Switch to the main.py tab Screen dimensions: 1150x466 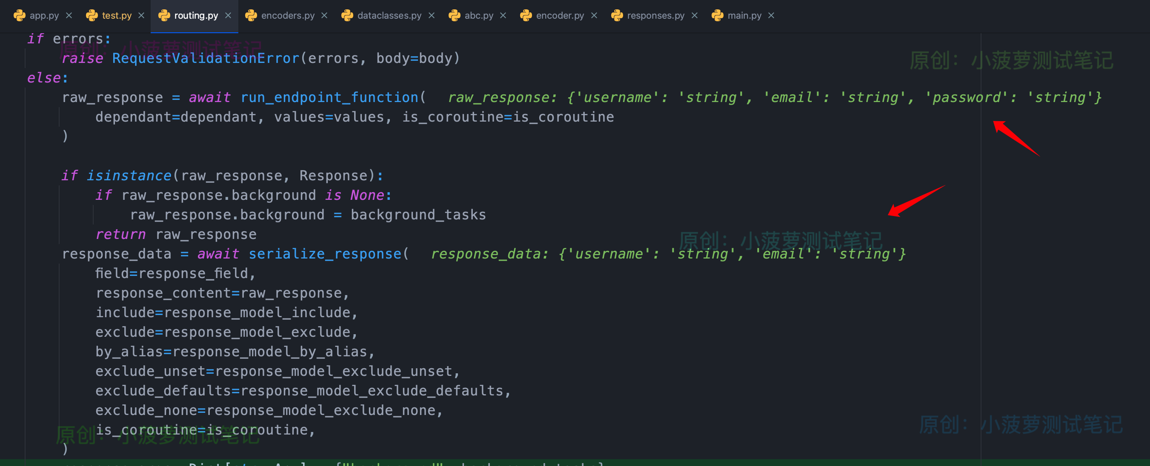[x=745, y=15]
